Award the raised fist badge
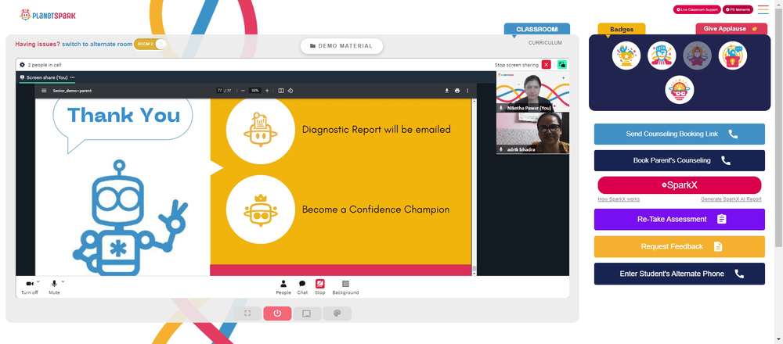The height and width of the screenshot is (344, 783). (x=662, y=56)
